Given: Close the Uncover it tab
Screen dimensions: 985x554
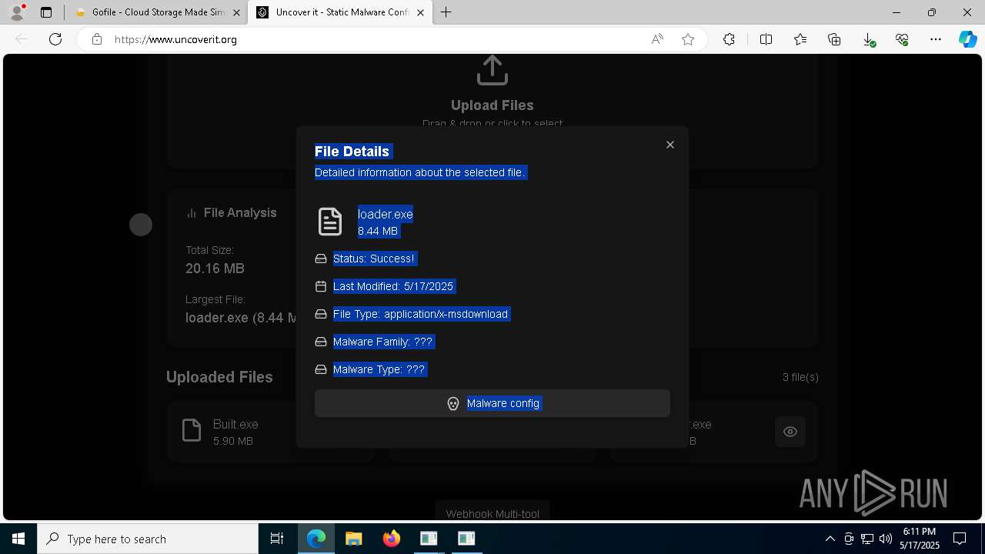Looking at the screenshot, I should 420,12.
